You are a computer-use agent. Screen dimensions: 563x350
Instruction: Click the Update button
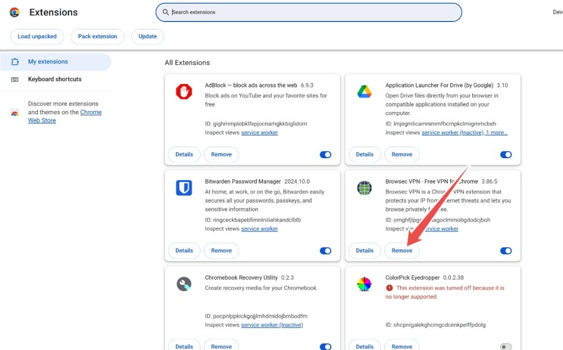(x=147, y=37)
